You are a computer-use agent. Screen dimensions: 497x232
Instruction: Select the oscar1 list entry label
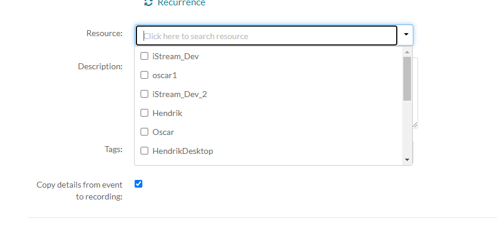pyautogui.click(x=164, y=75)
